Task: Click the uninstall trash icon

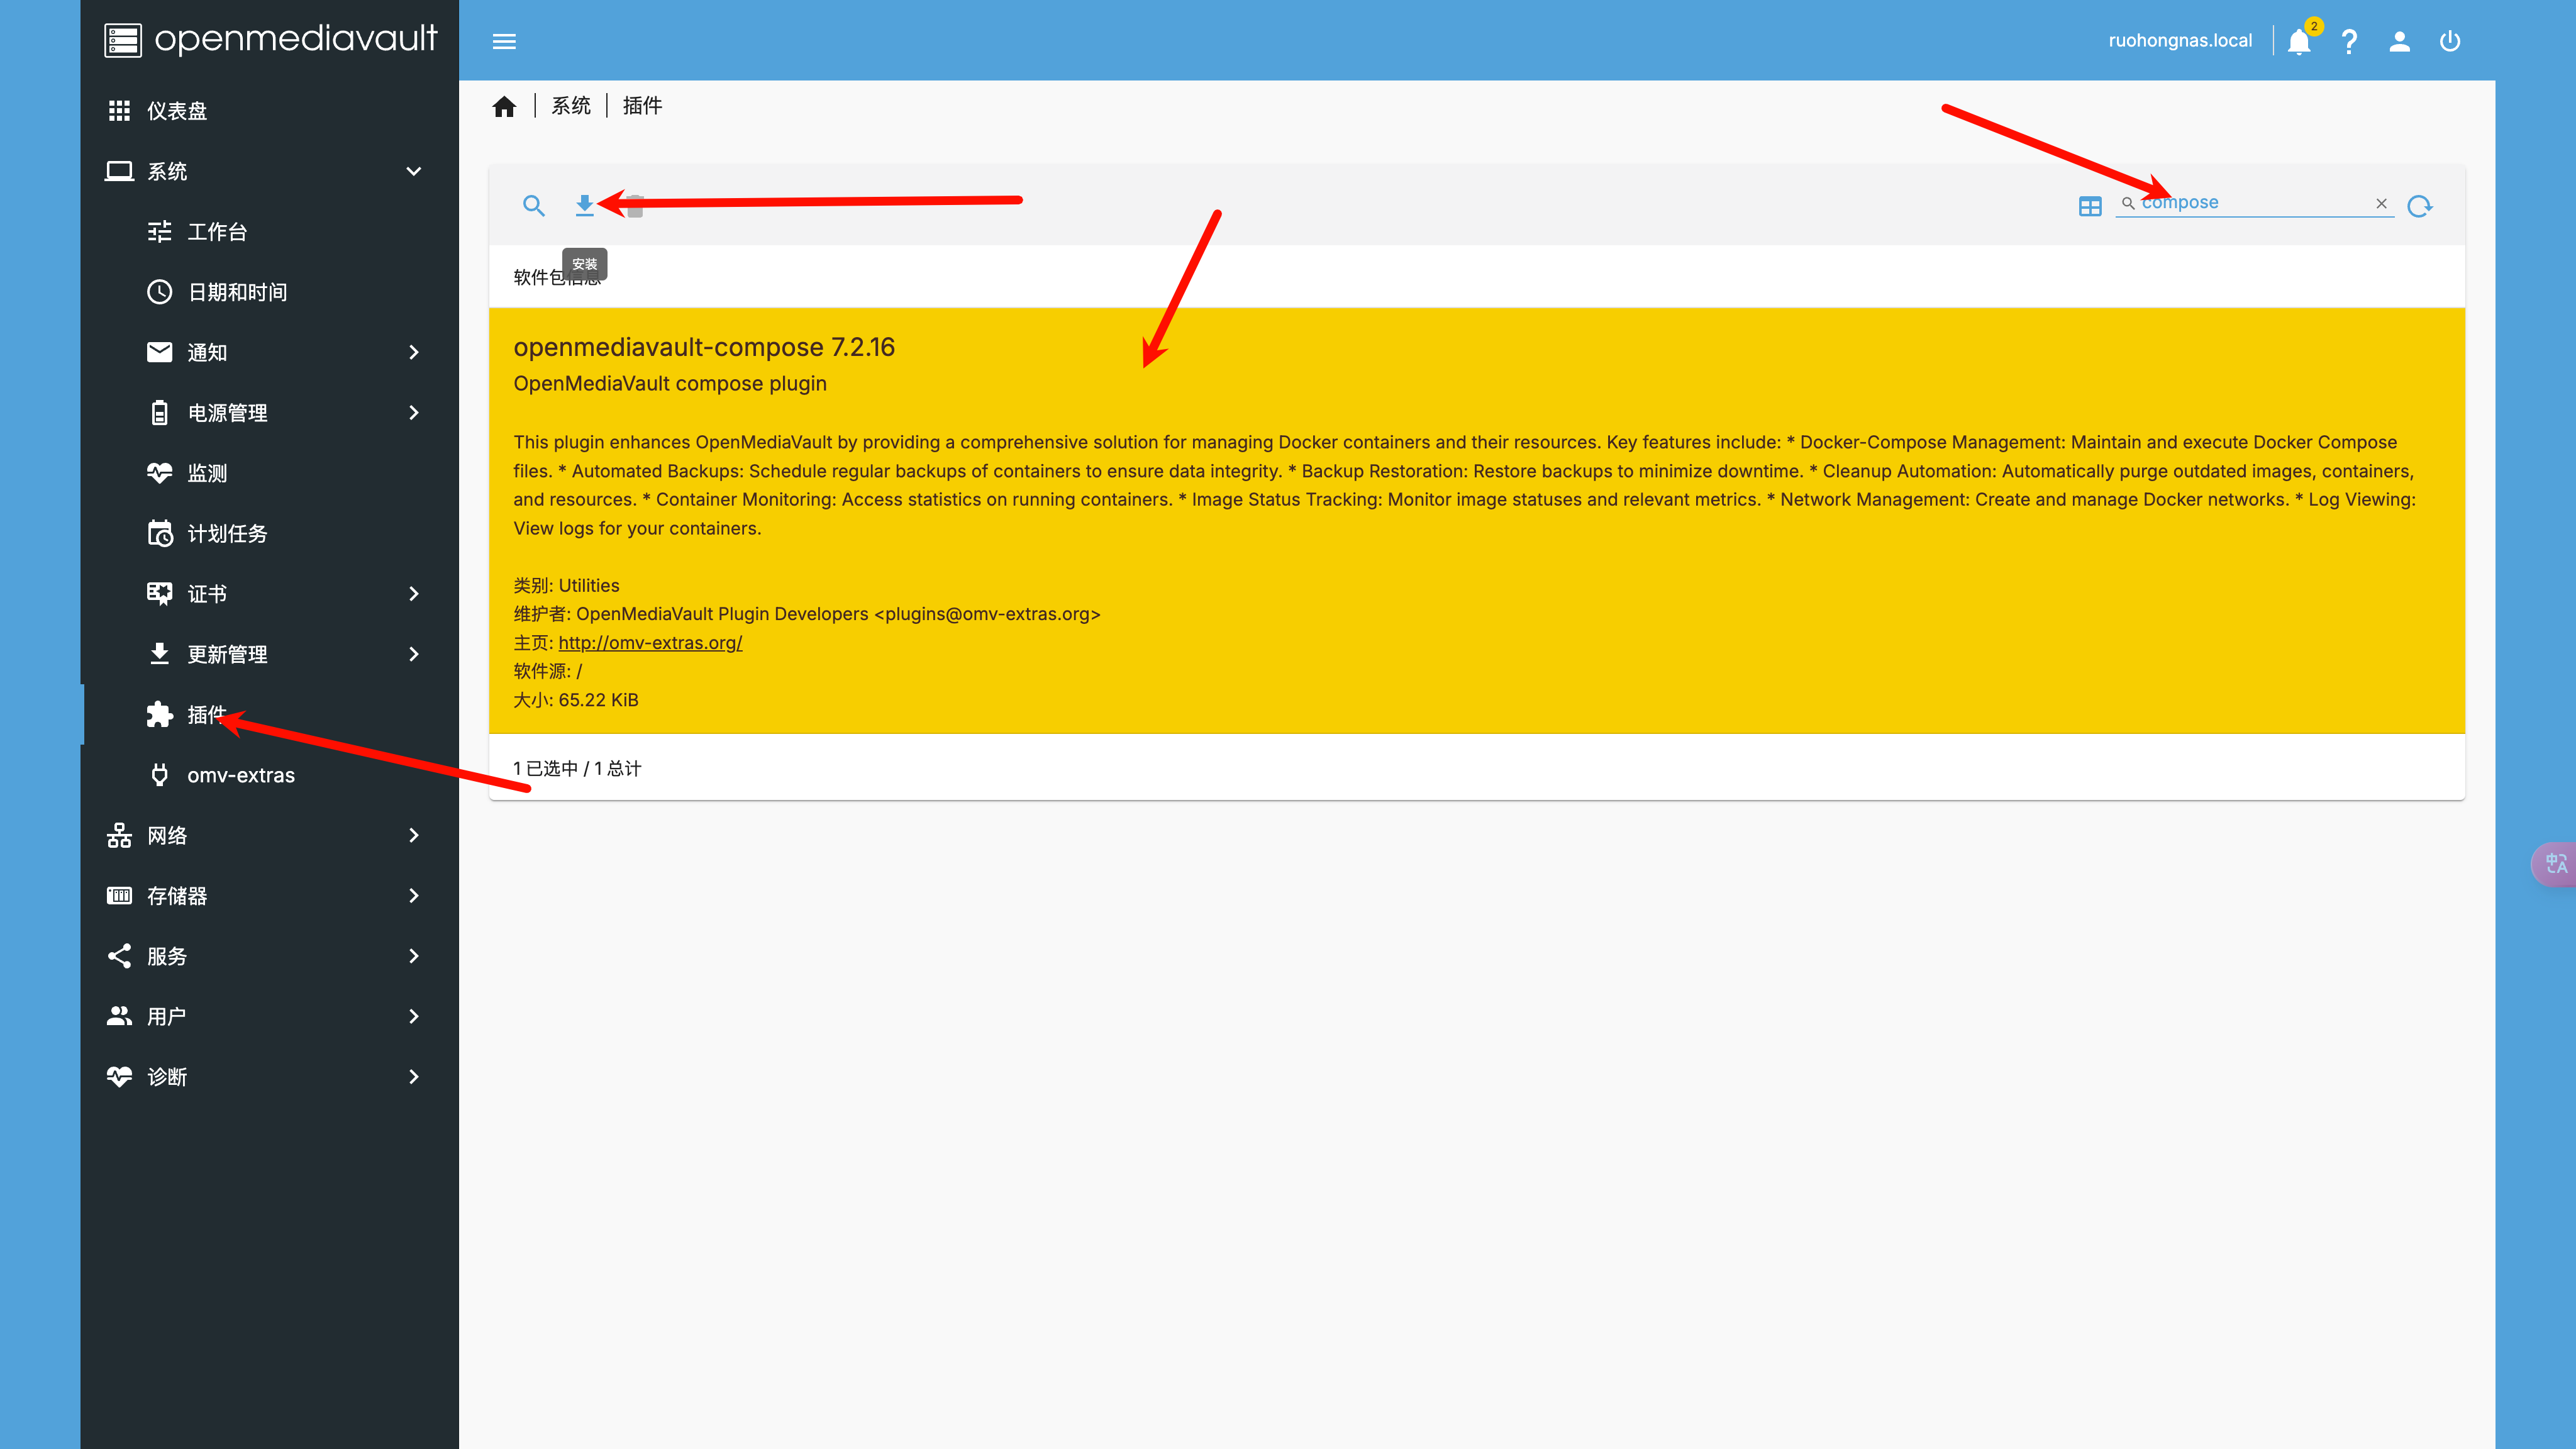Action: click(x=635, y=206)
